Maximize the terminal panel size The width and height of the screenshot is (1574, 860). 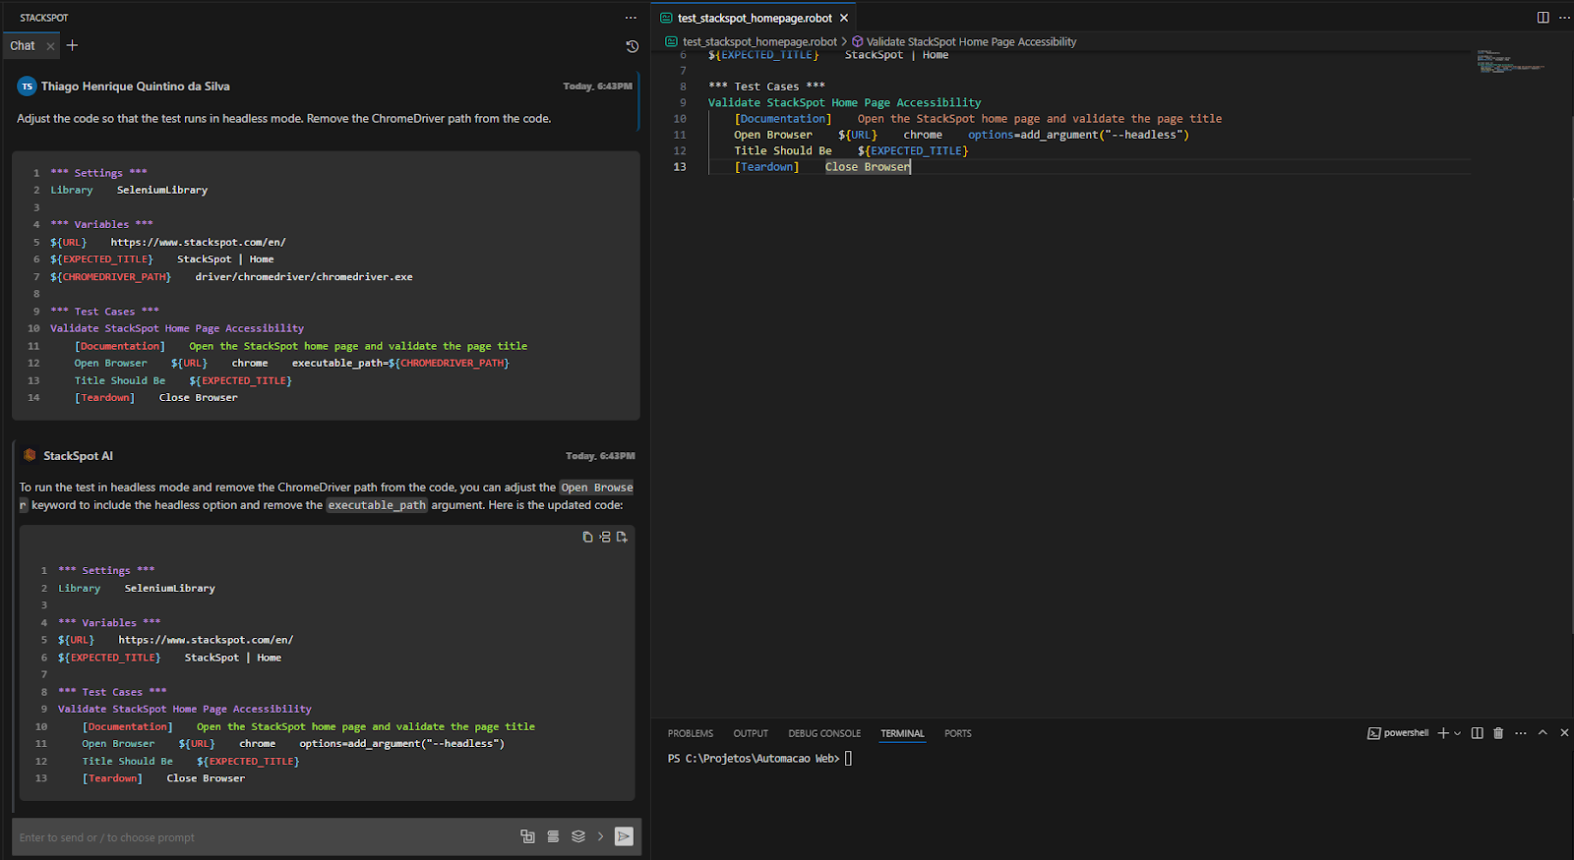1543,733
